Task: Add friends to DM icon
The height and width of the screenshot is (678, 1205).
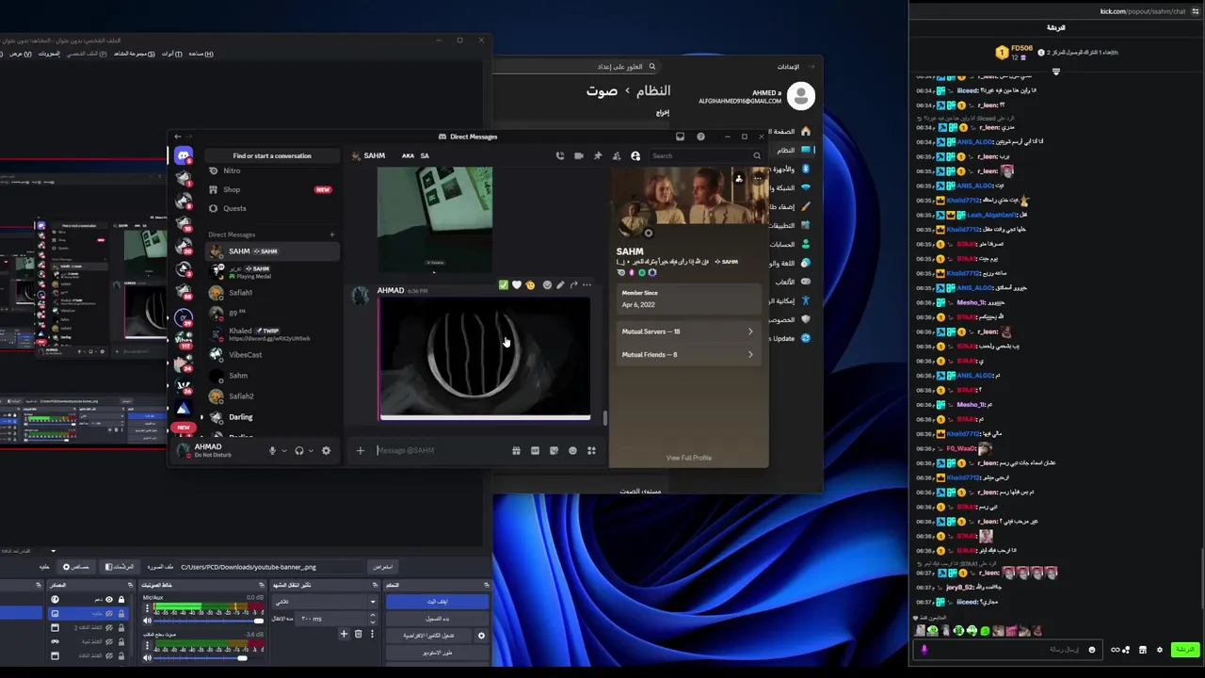Action: click(617, 155)
